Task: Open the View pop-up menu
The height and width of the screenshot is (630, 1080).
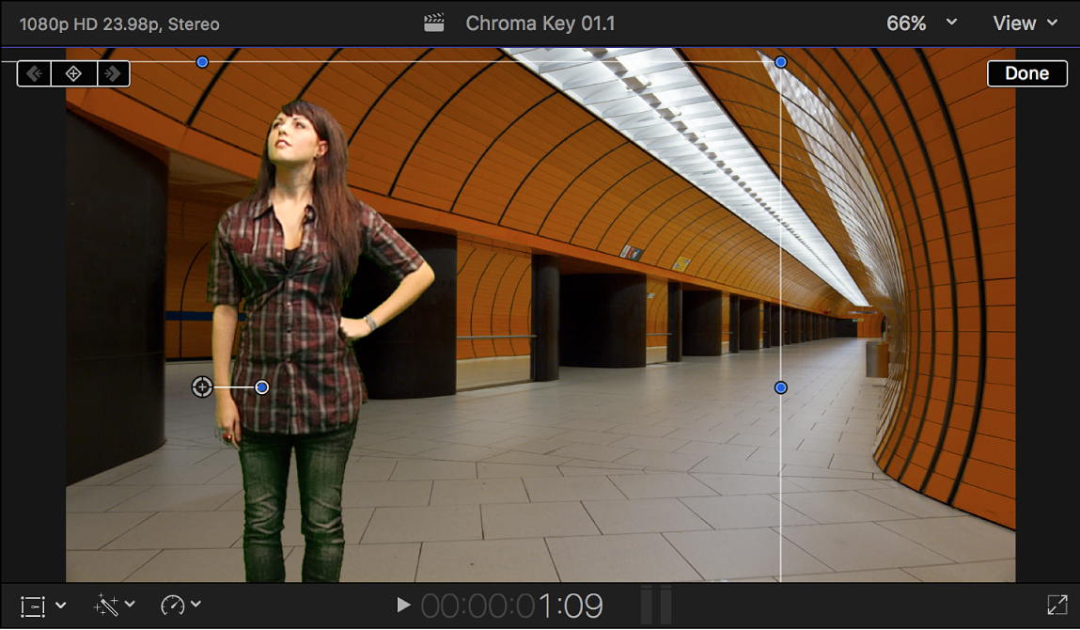Action: tap(1024, 23)
